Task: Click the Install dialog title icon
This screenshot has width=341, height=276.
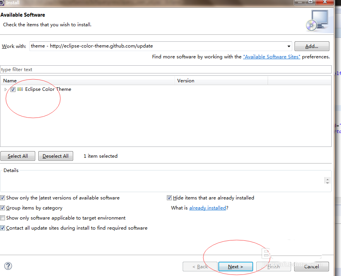Action: coord(2,3)
